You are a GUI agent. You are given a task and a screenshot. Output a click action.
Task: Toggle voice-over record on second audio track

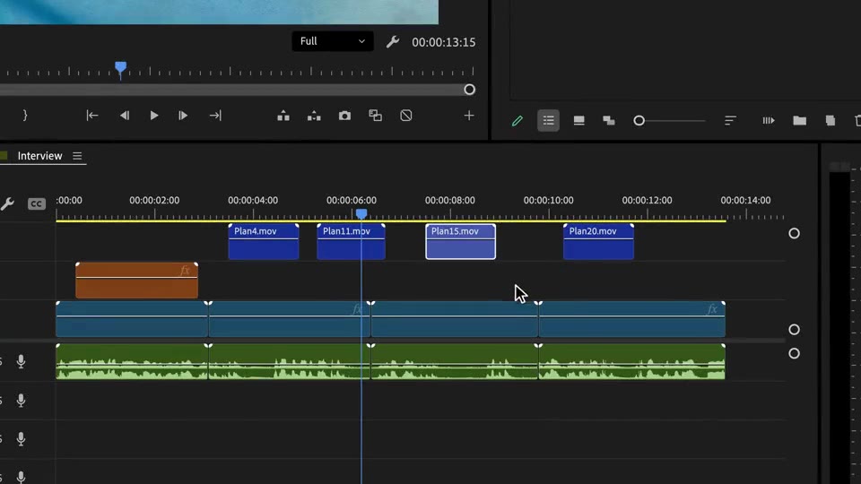21,401
